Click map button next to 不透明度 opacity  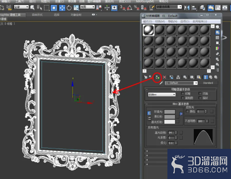pyautogui.click(x=212, y=121)
